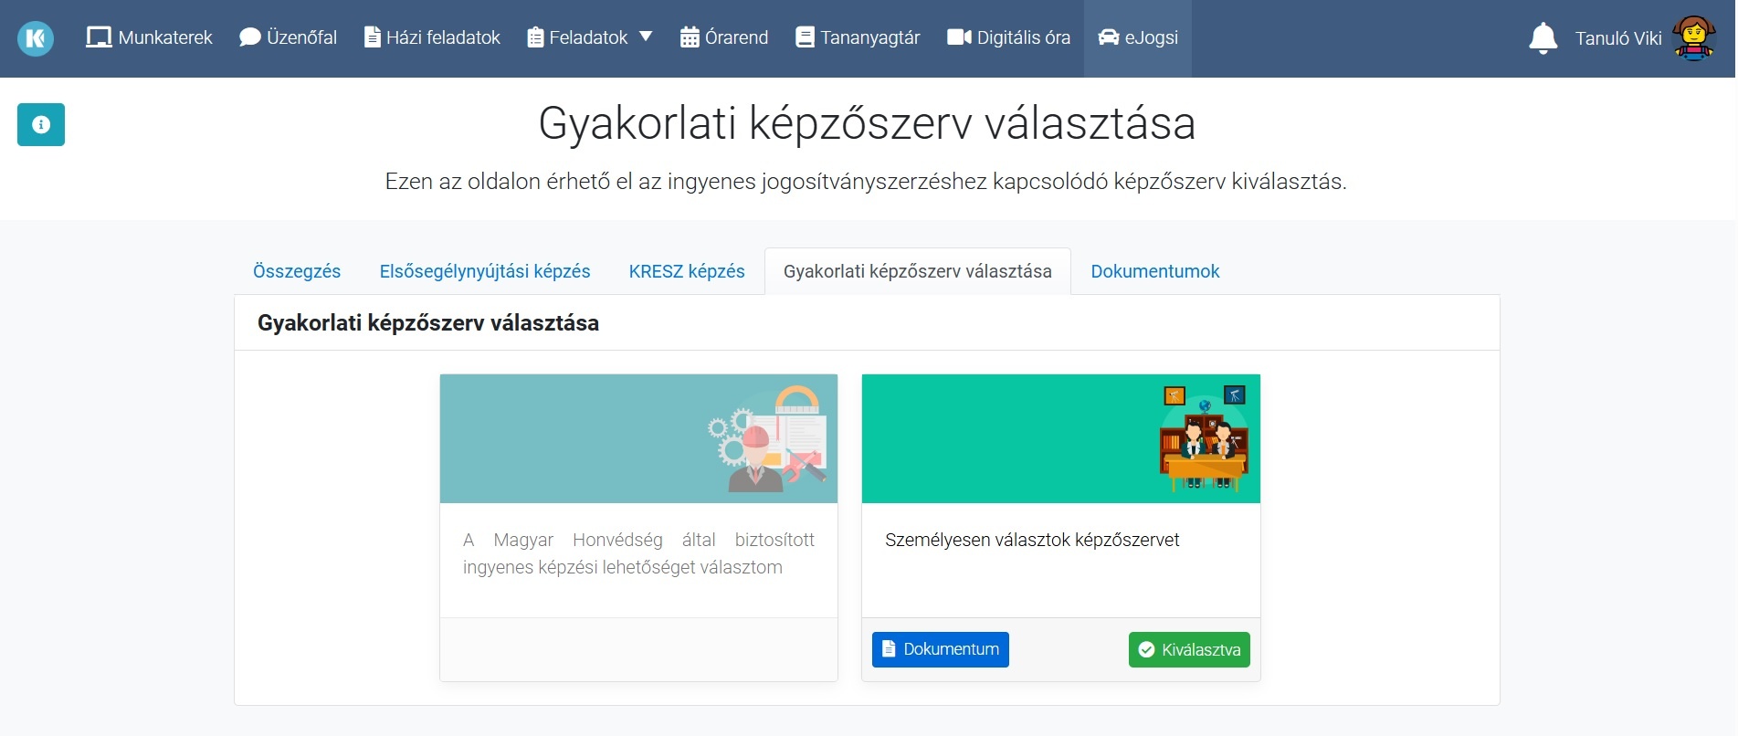Select 'Személyesen választok képzőszervet' text
The image size is (1738, 736).
(x=1032, y=540)
